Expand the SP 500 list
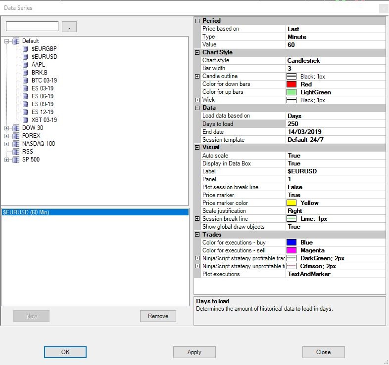The width and height of the screenshot is (389, 365). tap(7, 160)
